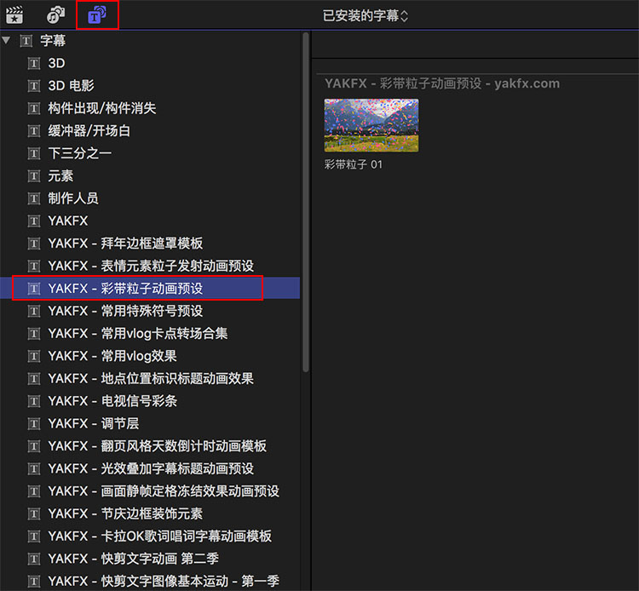Viewport: 639px width, 591px height.
Task: Click the T icon beside YAKFX - 常用特殊符号预设
Action: tap(34, 312)
